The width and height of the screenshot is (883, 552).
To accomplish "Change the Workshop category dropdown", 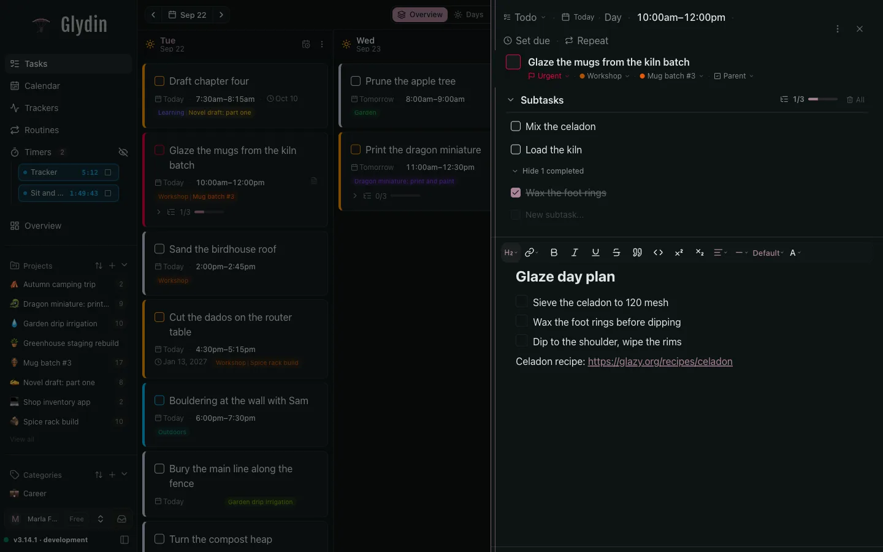I will tap(605, 76).
